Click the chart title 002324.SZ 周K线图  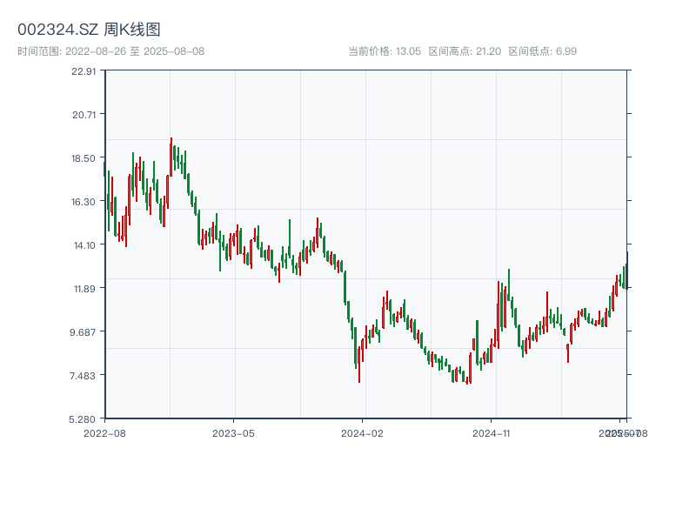coord(89,30)
